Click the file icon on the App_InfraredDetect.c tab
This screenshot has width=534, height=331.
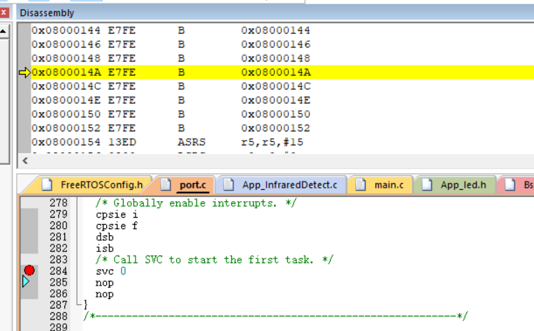(x=229, y=185)
